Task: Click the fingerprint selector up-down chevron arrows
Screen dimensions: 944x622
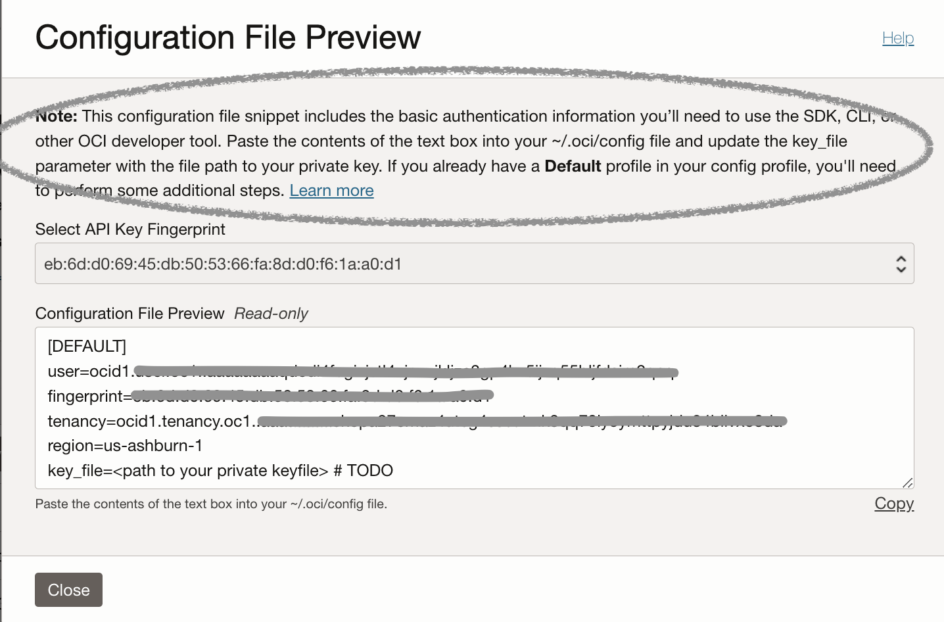Action: tap(901, 264)
